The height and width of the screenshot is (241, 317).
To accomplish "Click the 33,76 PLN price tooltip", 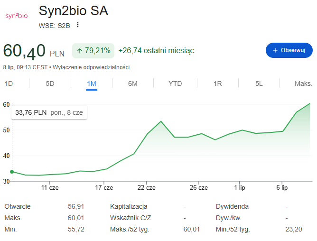I will (x=49, y=112).
